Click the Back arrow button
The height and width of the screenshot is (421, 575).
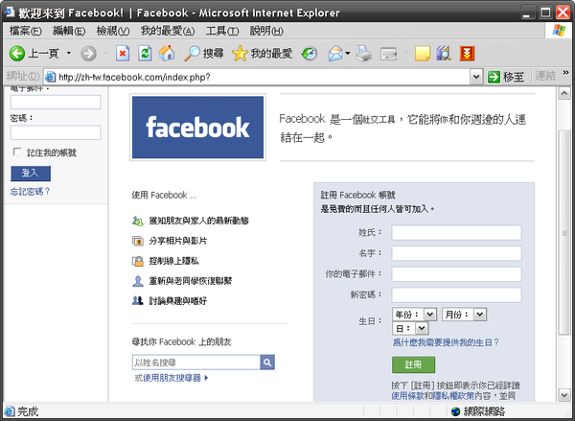17,54
